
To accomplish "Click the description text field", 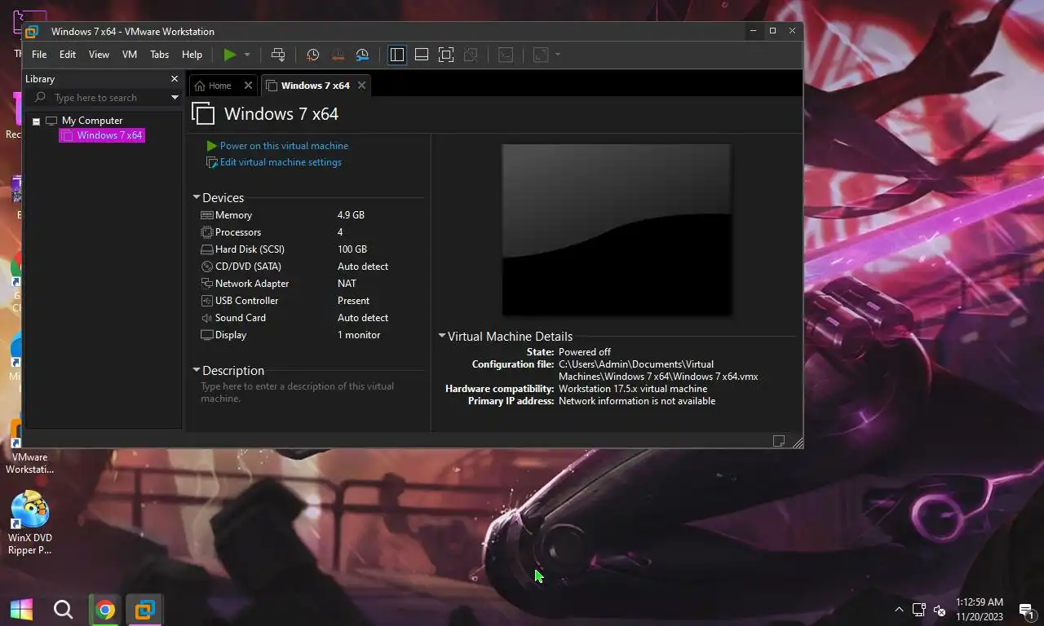I will [309, 393].
